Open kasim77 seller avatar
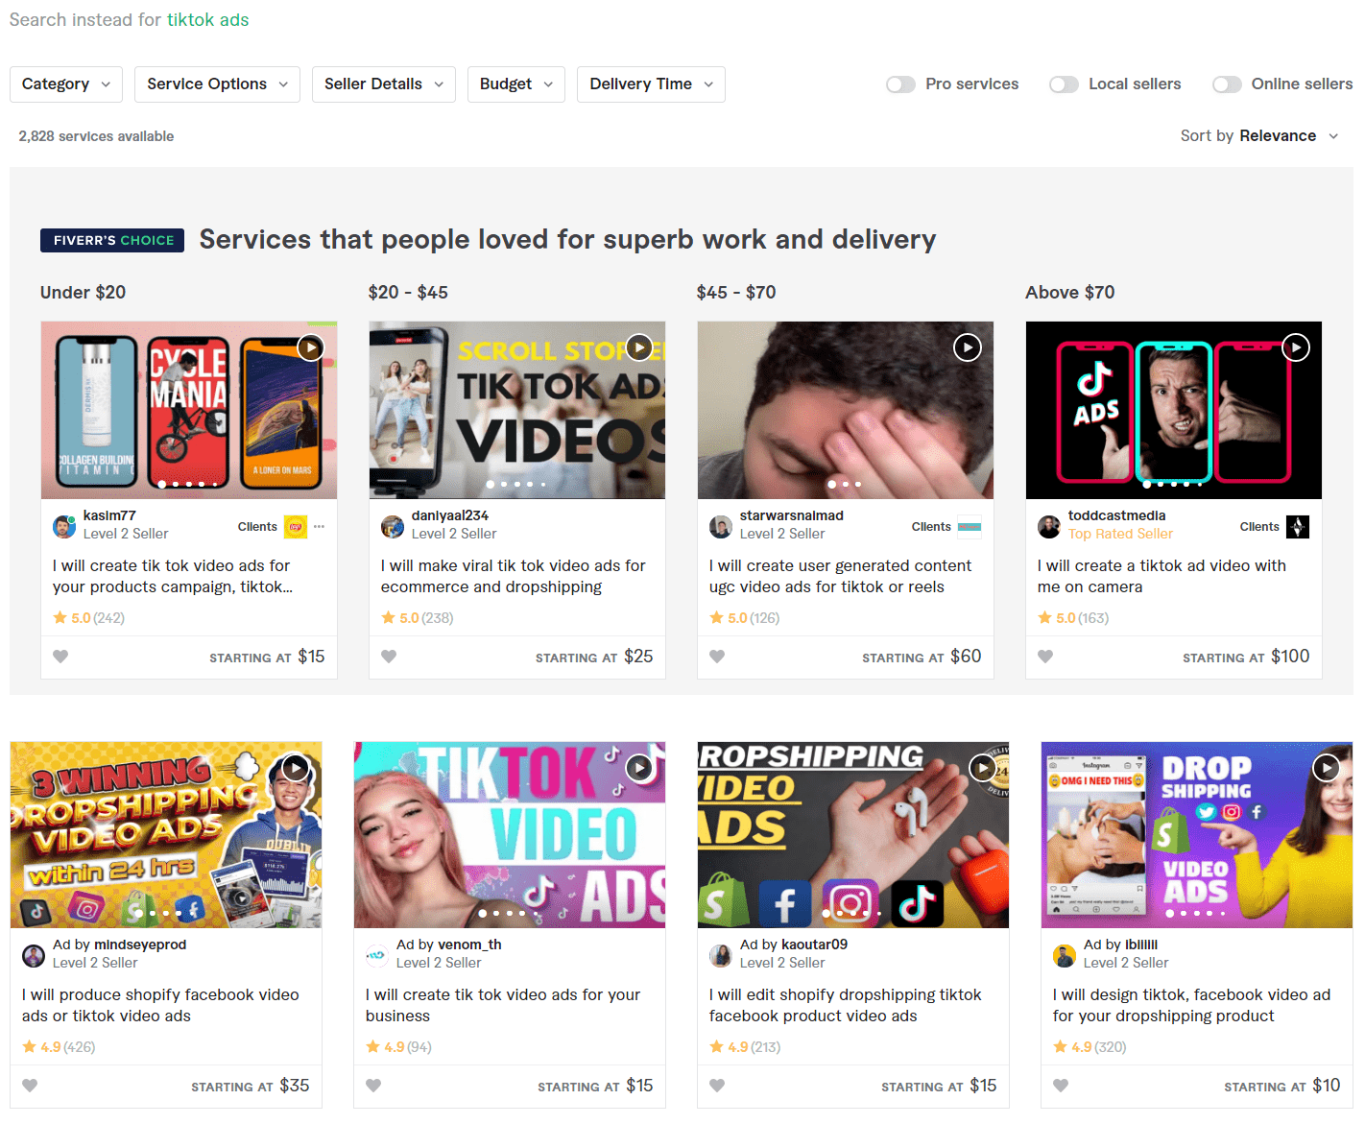The image size is (1365, 1124). [x=64, y=526]
